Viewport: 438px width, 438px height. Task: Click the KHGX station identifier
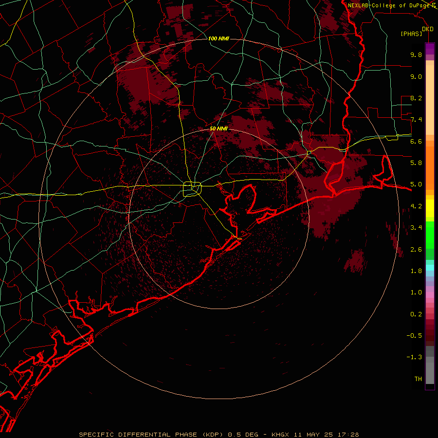pyautogui.click(x=280, y=435)
